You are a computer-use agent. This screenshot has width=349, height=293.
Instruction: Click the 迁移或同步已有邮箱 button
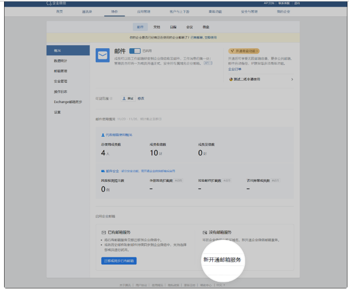(x=119, y=261)
